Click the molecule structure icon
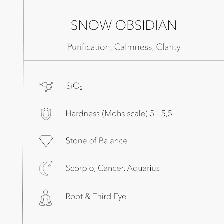This screenshot has height=224, width=224. (x=46, y=87)
